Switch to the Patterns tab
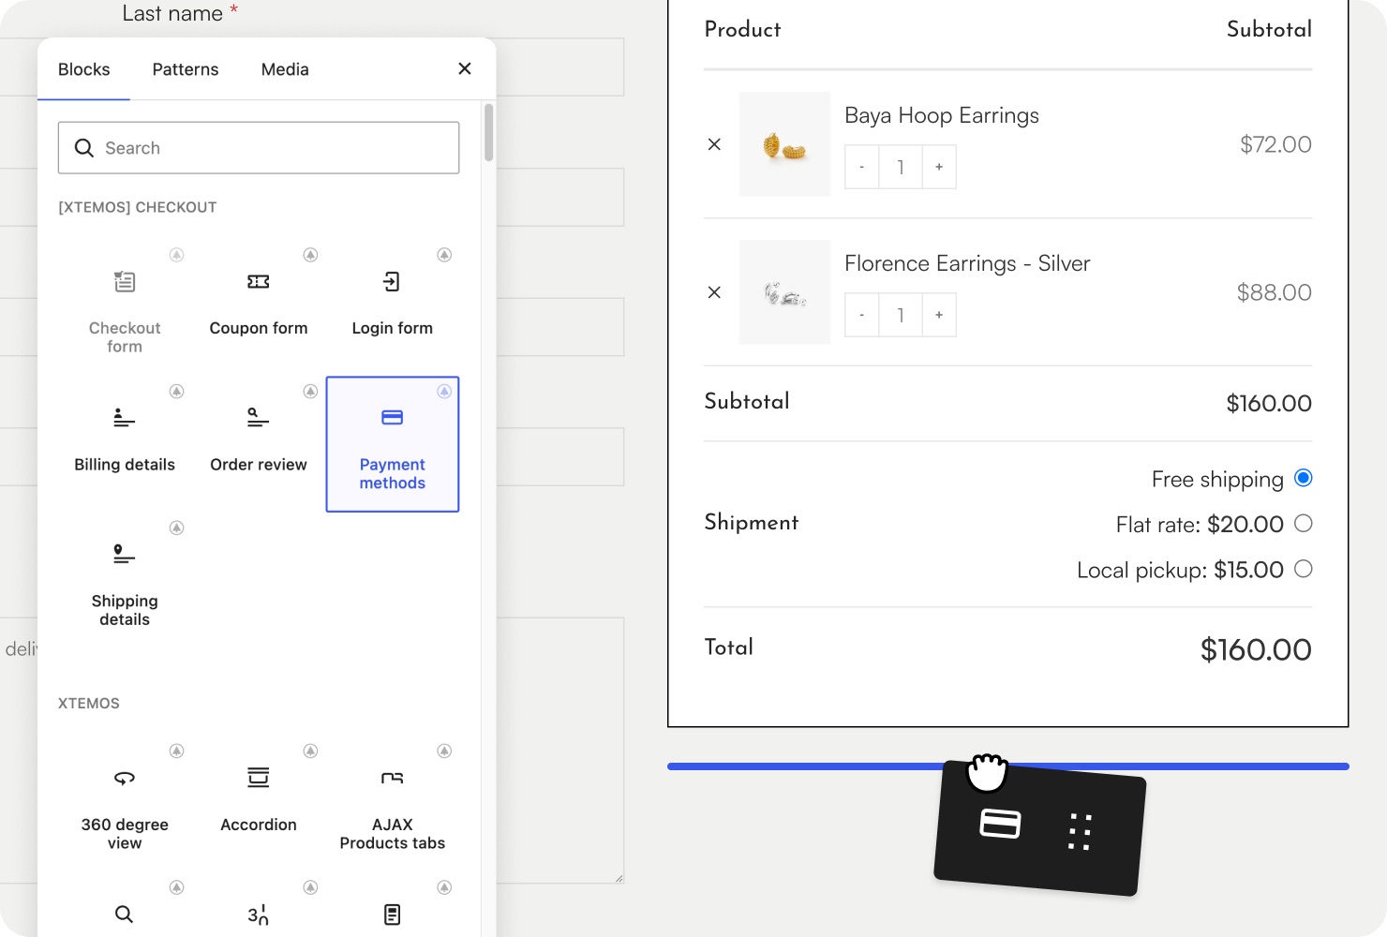Image resolution: width=1387 pixels, height=937 pixels. [186, 69]
